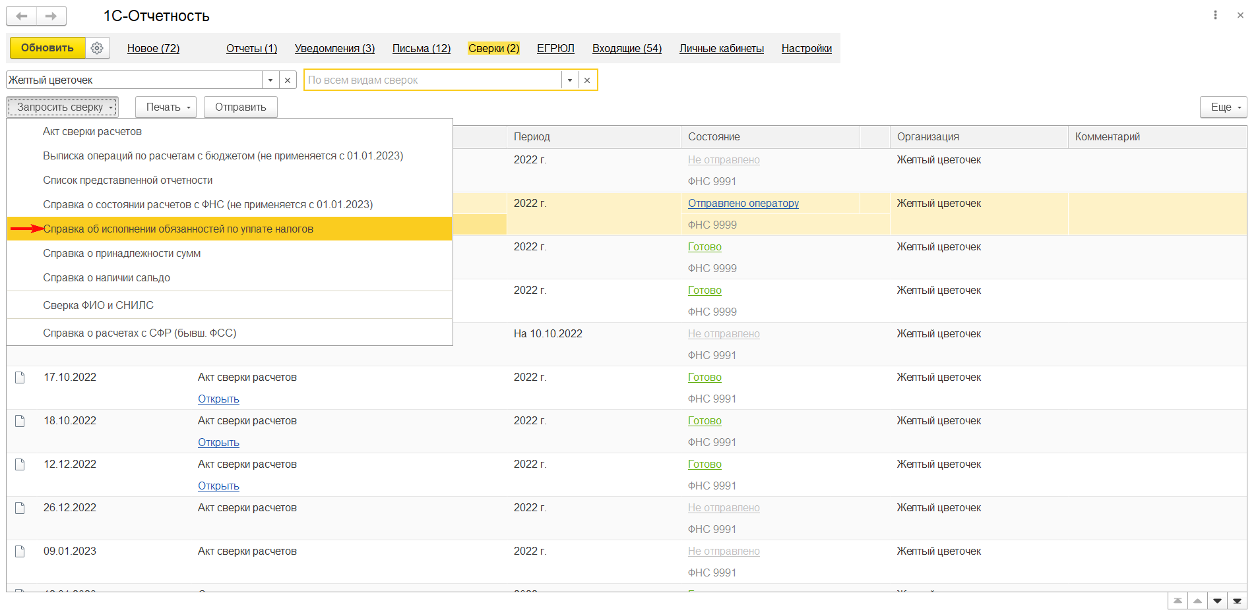The image size is (1258, 616).
Task: Open the Входящие (54) section
Action: click(627, 48)
